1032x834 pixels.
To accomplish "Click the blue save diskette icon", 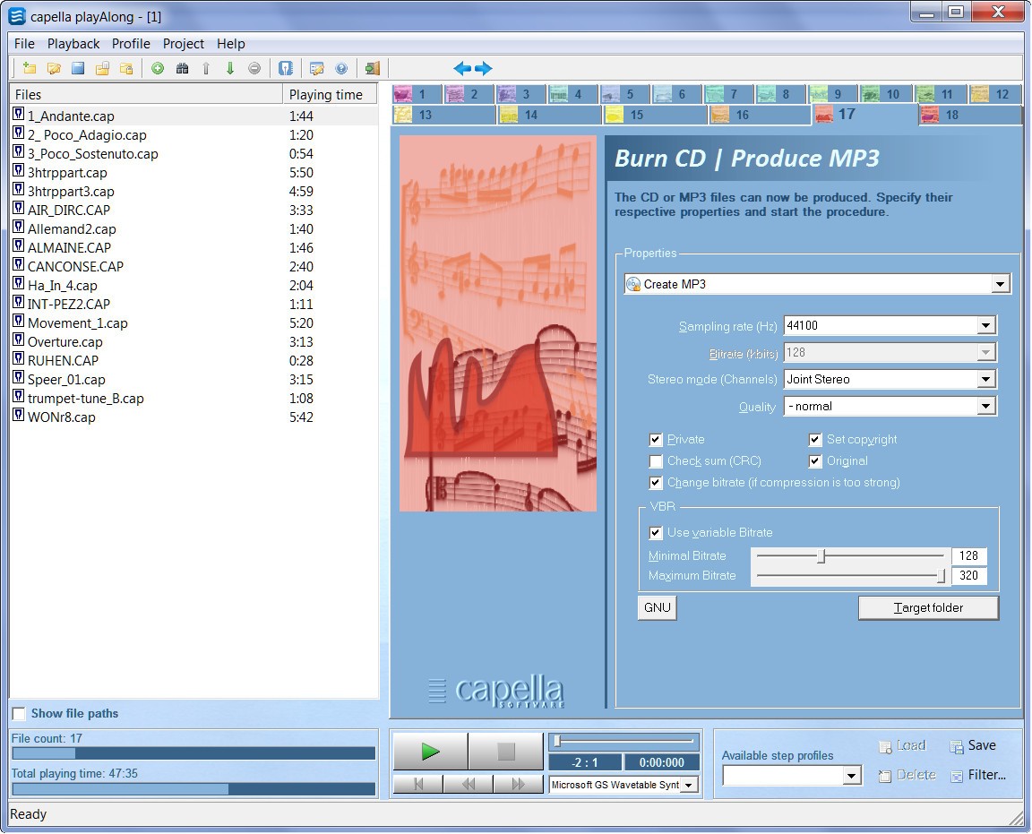I will (78, 68).
